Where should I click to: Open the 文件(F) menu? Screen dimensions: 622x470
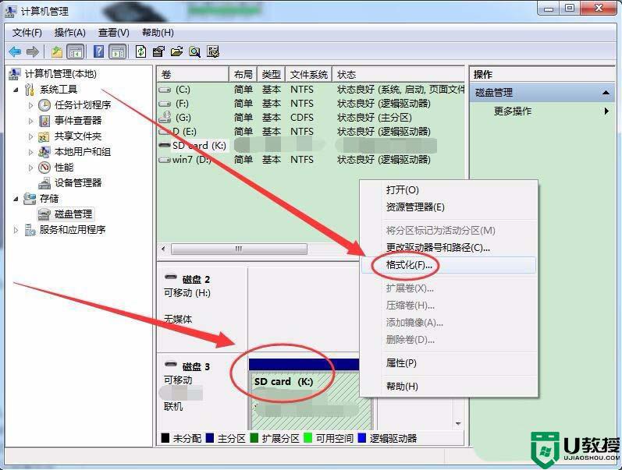click(27, 33)
